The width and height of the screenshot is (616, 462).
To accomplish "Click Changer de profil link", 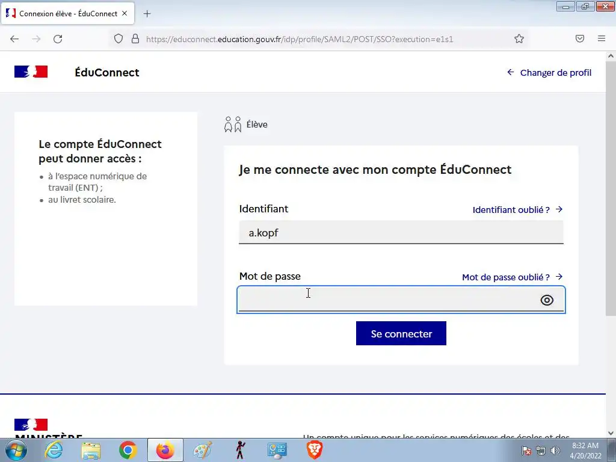I will point(549,73).
